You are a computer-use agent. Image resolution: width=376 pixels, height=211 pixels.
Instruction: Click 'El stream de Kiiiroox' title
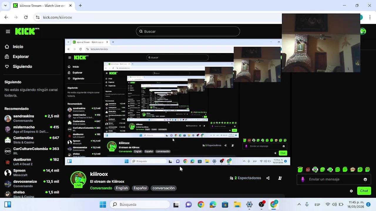[107, 181]
